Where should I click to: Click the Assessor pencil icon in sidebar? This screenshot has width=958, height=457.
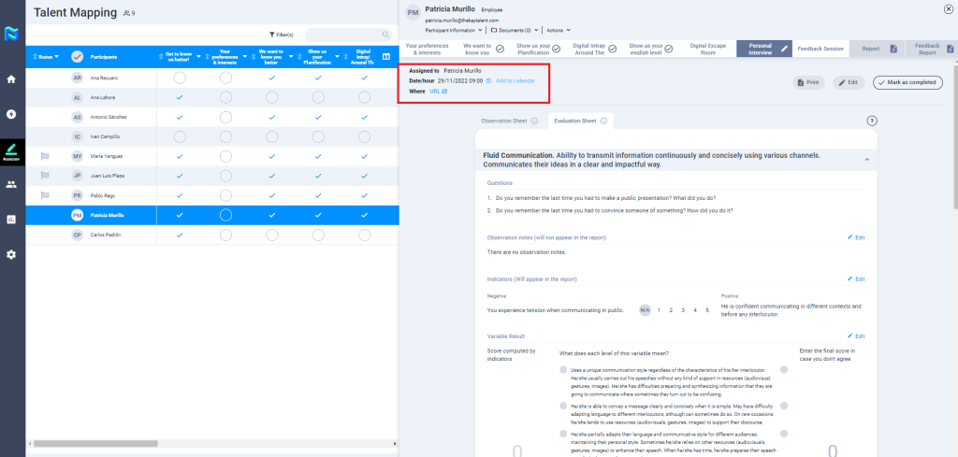tap(11, 150)
